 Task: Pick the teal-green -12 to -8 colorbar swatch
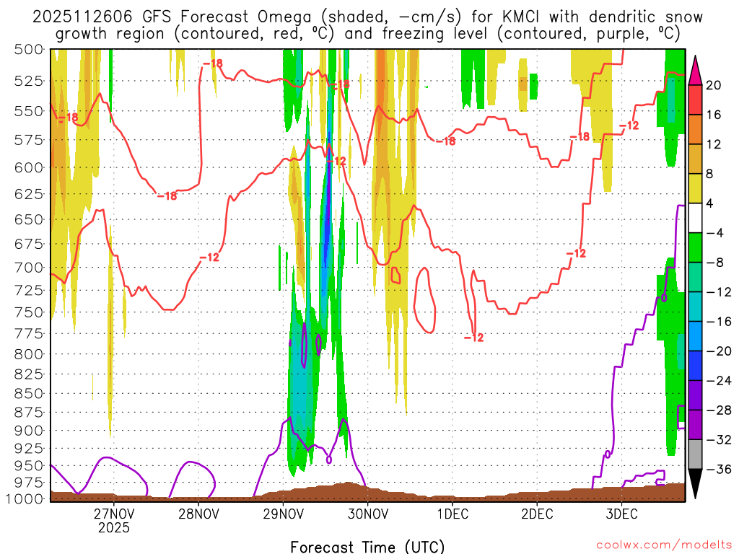[x=695, y=277]
